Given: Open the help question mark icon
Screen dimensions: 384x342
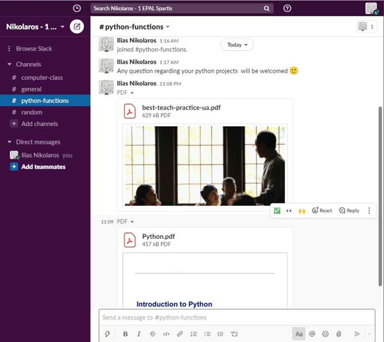Looking at the screenshot, I should point(287,8).
